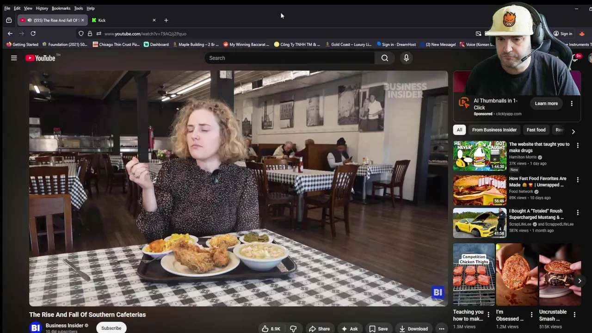The height and width of the screenshot is (333, 592).
Task: Open Business Insider channel name link
Action: coord(64,326)
